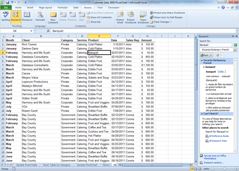Screen dimensions: 239x171
Task: Switch to the Formulas tab
Action: (x=63, y=7)
